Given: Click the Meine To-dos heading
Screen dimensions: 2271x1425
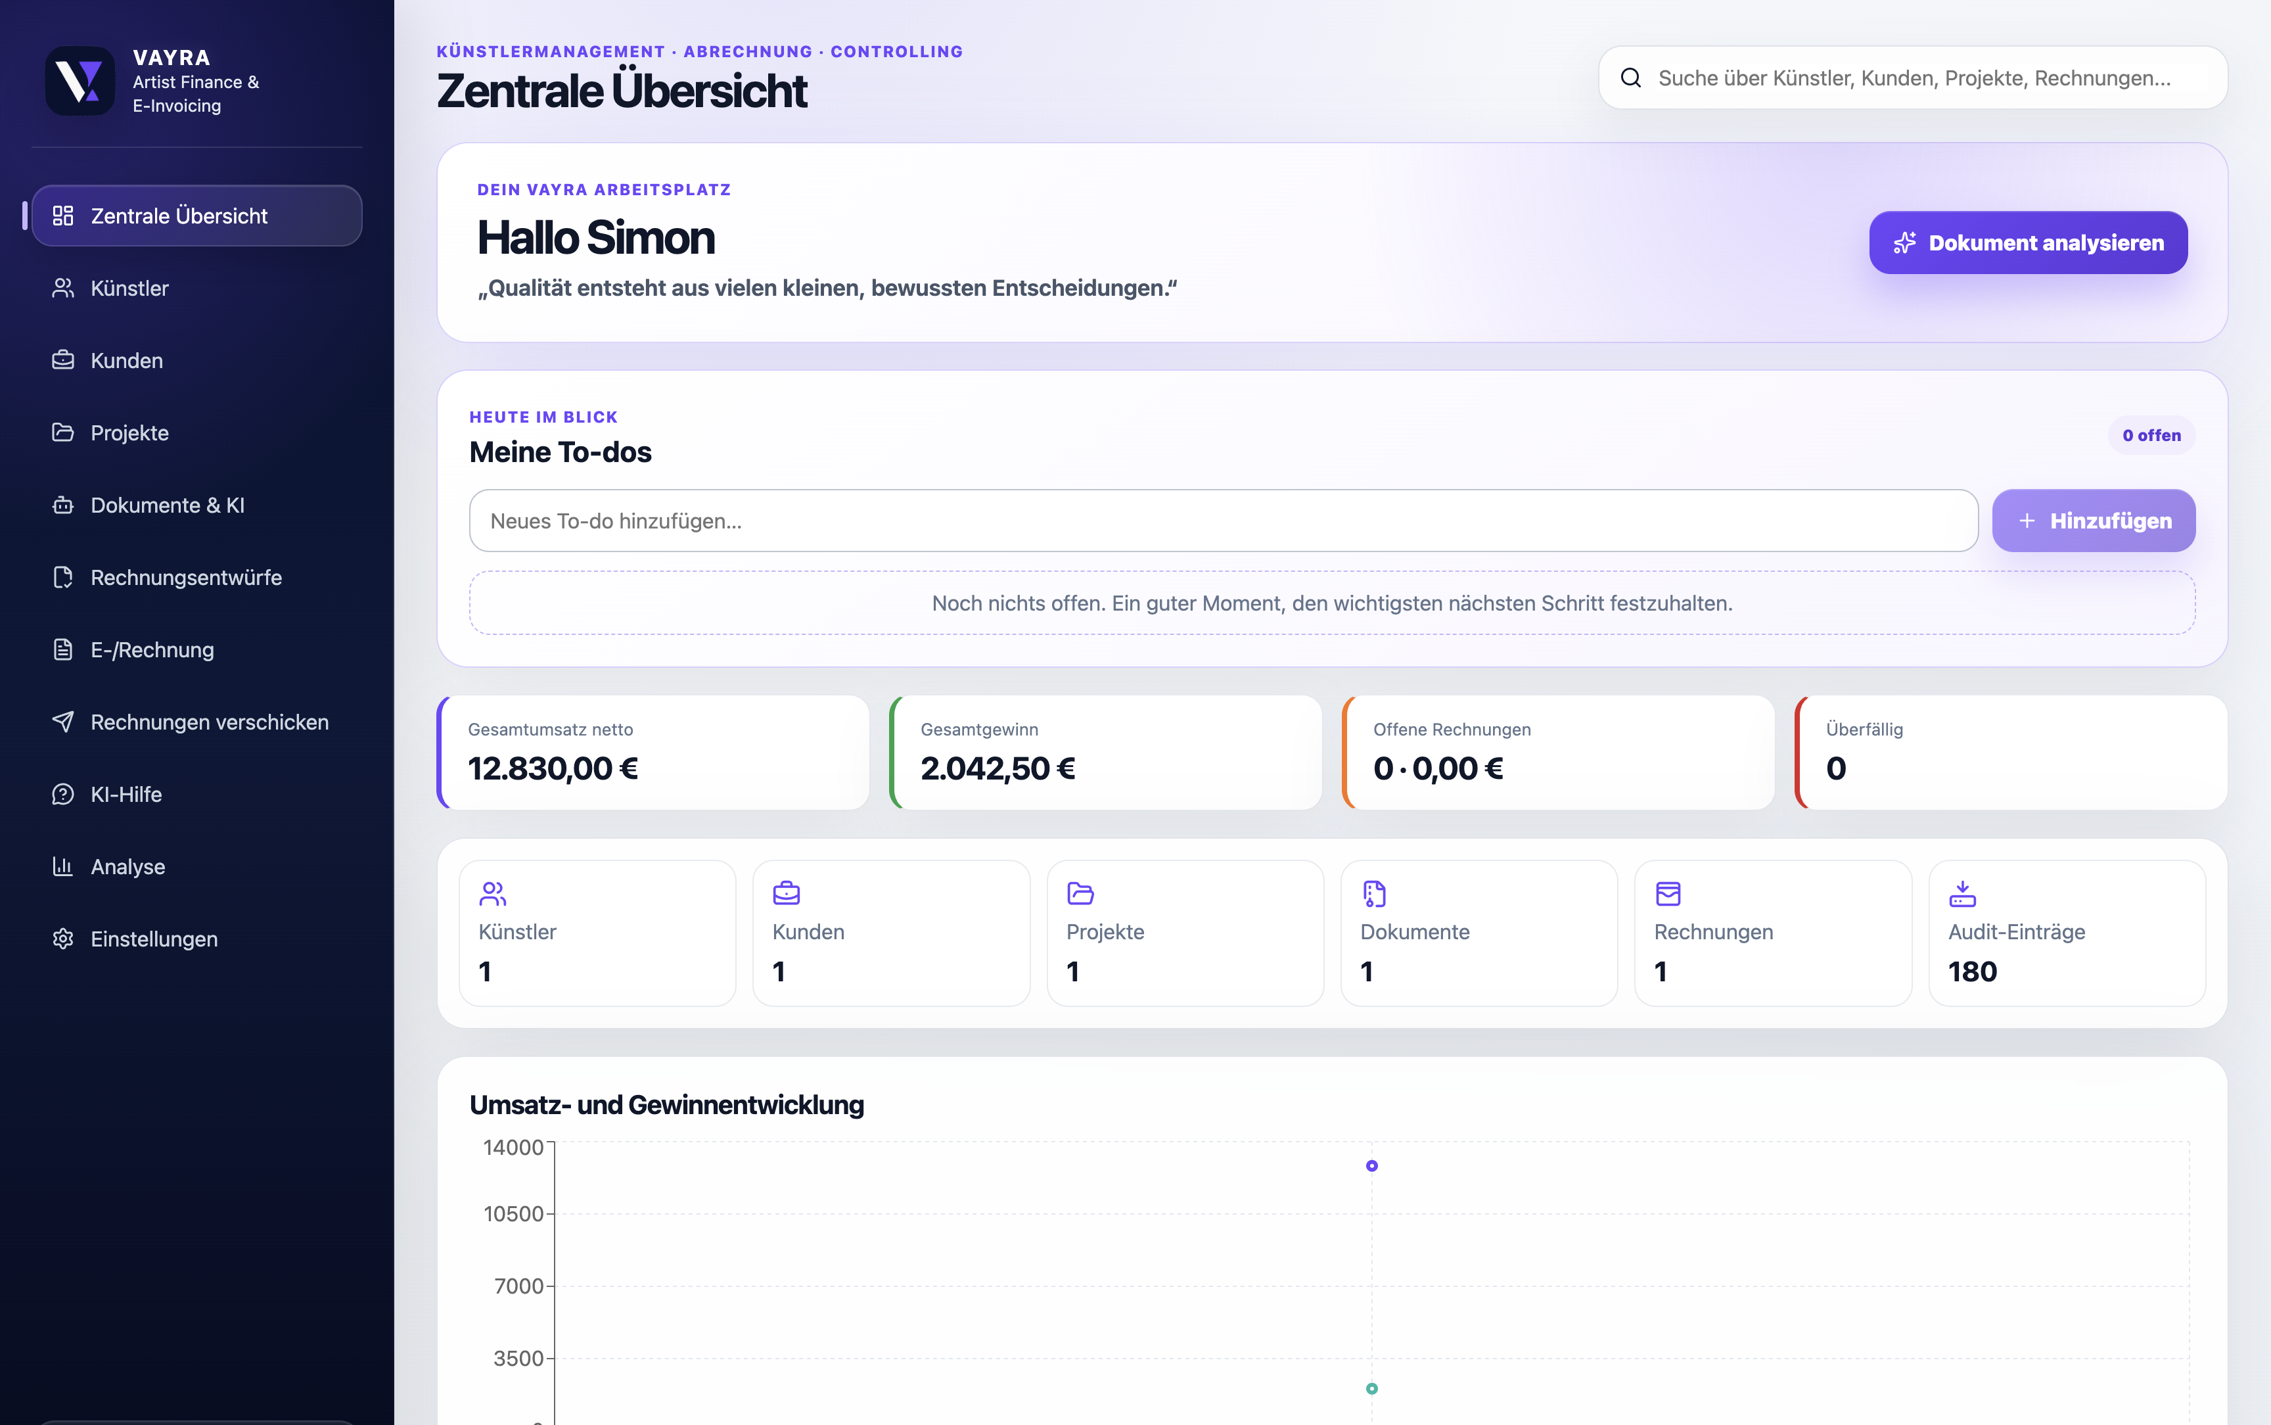Looking at the screenshot, I should point(561,452).
